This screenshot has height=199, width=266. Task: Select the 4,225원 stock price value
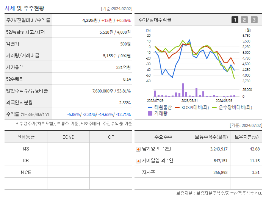tap(90, 20)
